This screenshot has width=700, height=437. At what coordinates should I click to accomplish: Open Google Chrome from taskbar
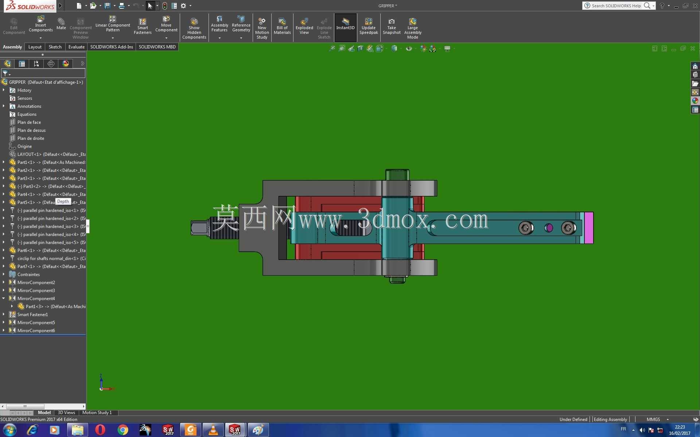point(123,430)
